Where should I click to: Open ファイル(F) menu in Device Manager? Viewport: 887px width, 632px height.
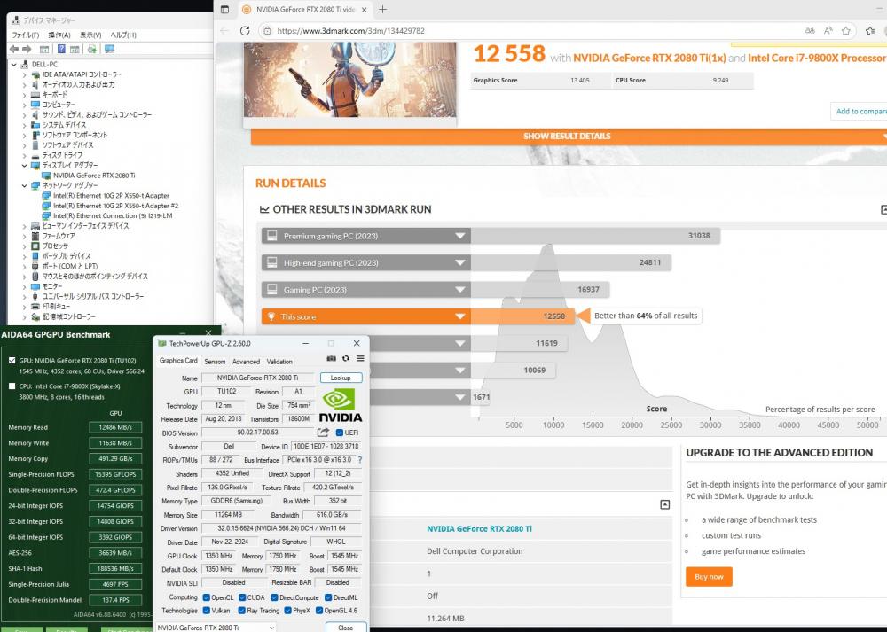26,35
